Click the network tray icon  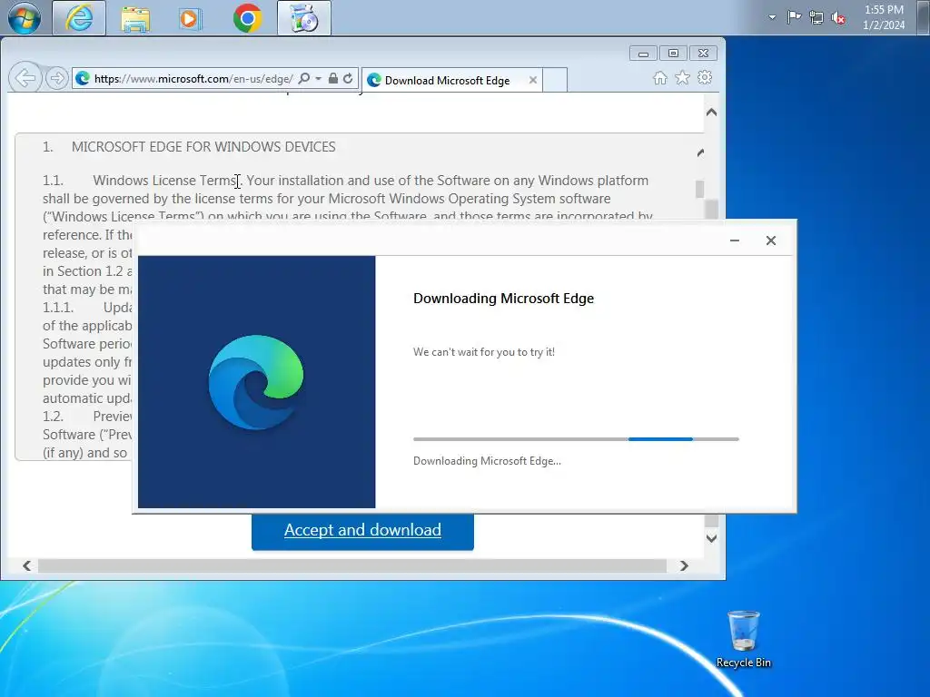coord(816,18)
